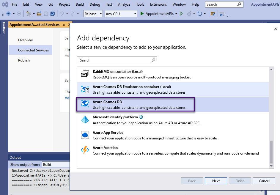Image resolution: width=280 pixels, height=195 pixels.
Task: Open the Any CPU platform dropdown
Action: 121,14
